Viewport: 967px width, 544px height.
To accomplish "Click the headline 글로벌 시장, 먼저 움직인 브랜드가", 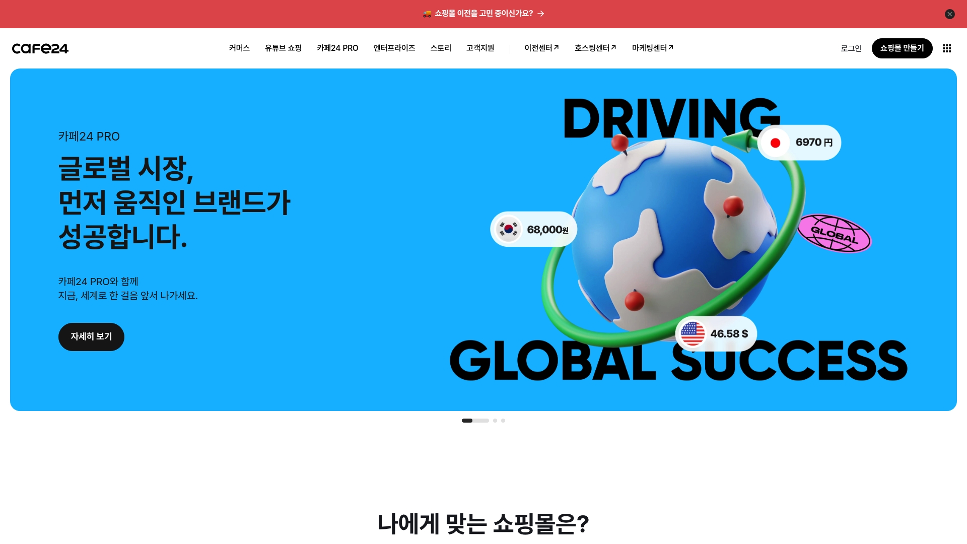I will click(174, 185).
